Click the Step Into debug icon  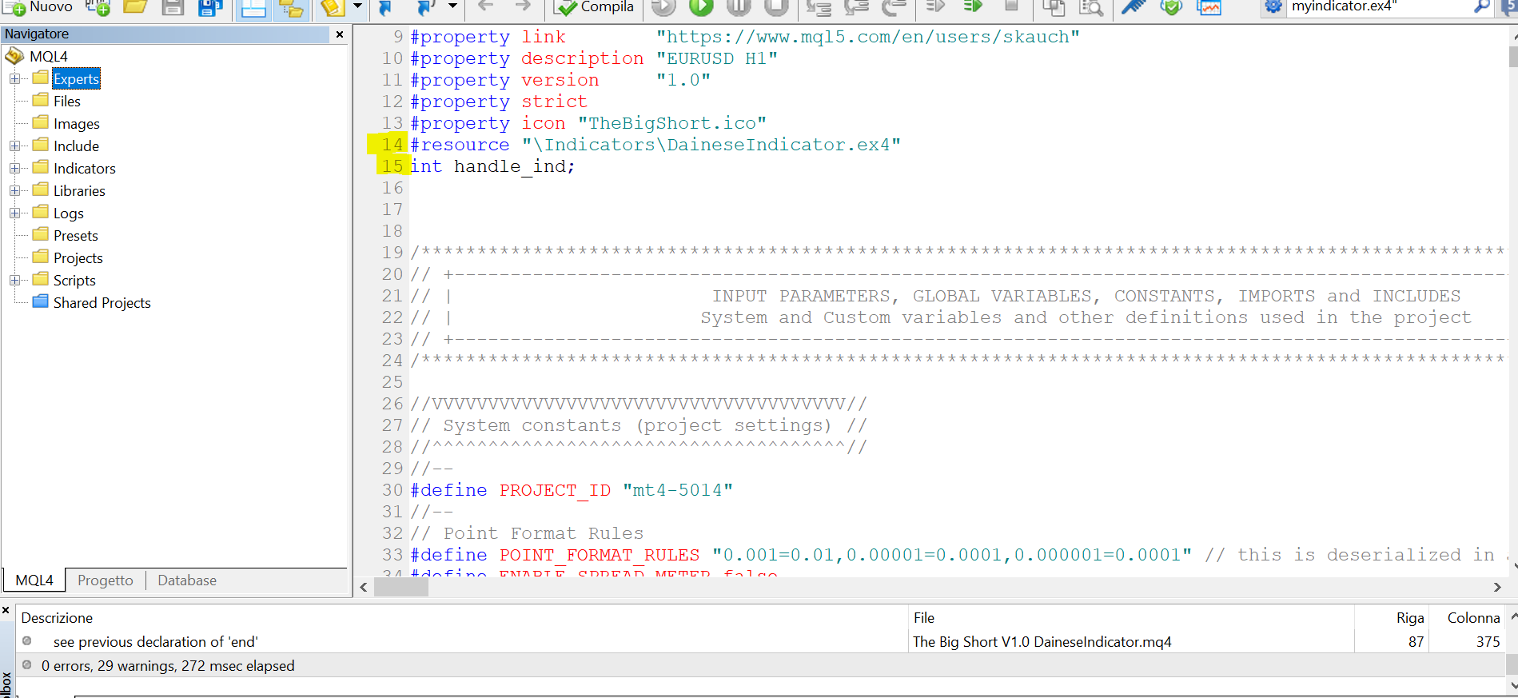pos(819,7)
